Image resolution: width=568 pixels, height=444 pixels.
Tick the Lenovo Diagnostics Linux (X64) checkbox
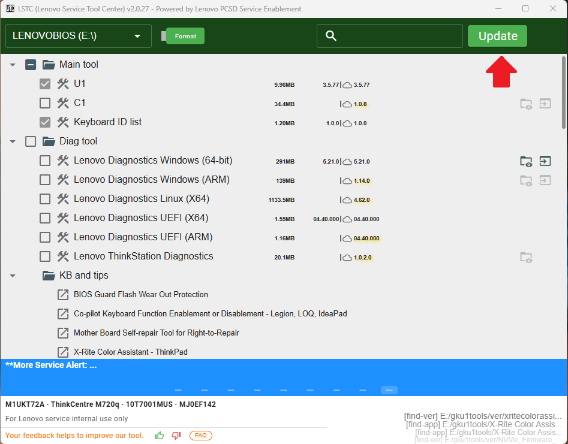(45, 199)
